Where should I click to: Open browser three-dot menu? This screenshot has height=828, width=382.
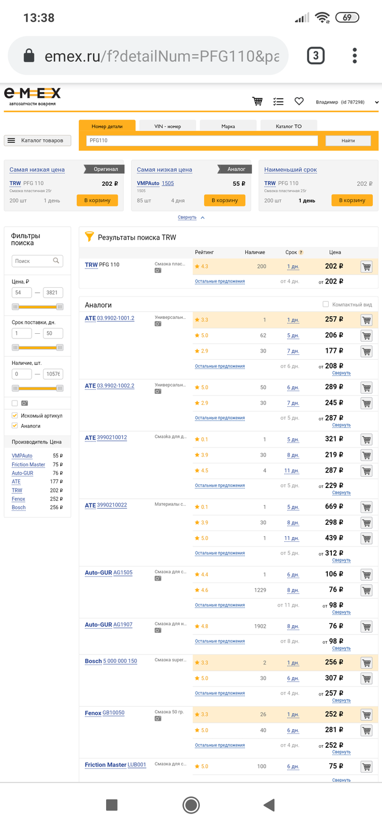click(x=355, y=55)
